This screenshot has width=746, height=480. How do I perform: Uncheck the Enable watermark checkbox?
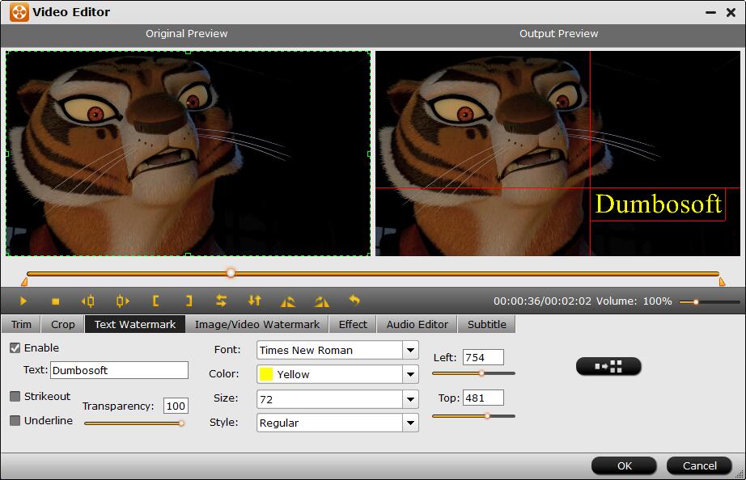coord(15,348)
